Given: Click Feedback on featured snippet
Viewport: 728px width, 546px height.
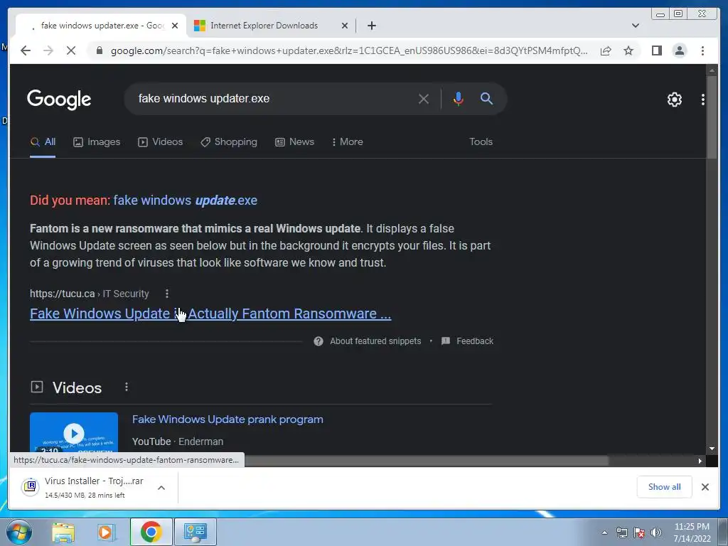Looking at the screenshot, I should (x=467, y=341).
